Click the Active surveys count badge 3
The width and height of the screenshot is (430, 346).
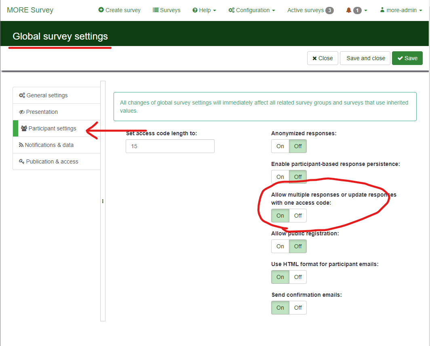[x=329, y=10]
